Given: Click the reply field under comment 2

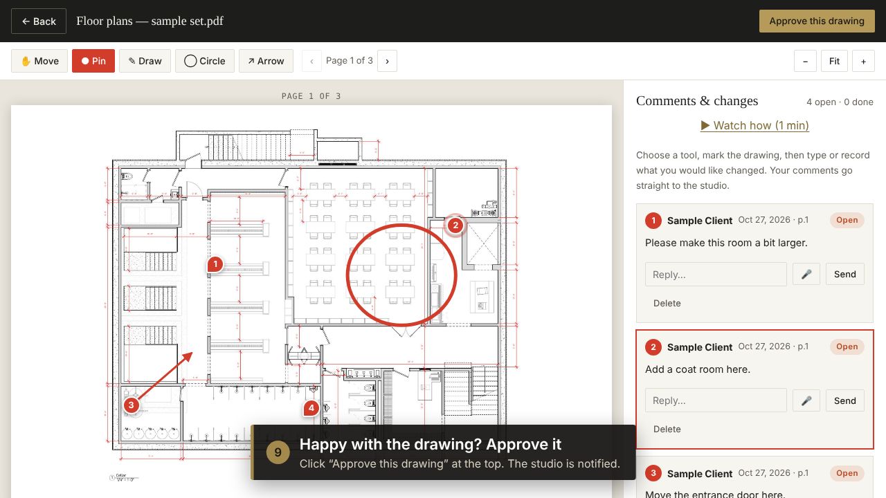Looking at the screenshot, I should click(716, 400).
